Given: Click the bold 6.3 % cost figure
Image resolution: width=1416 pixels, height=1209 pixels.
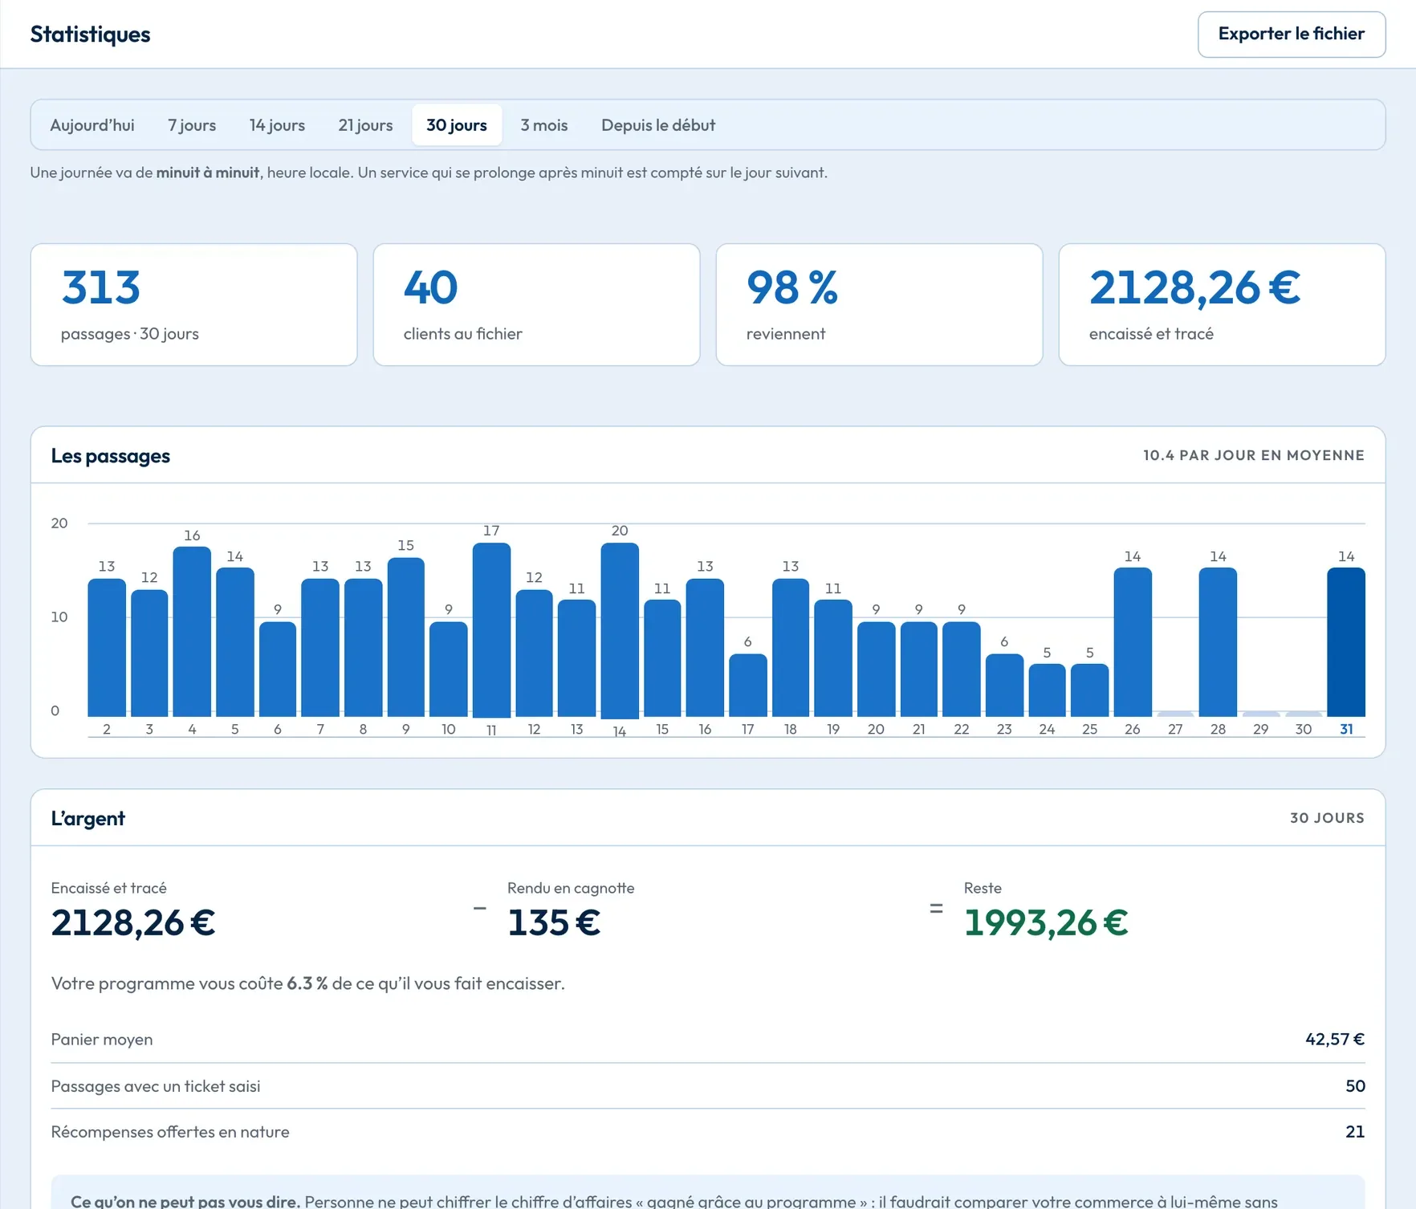Looking at the screenshot, I should 307,983.
